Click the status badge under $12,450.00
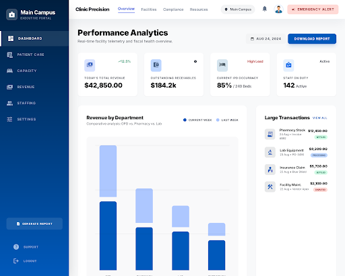The image size is (345, 276). (321, 137)
